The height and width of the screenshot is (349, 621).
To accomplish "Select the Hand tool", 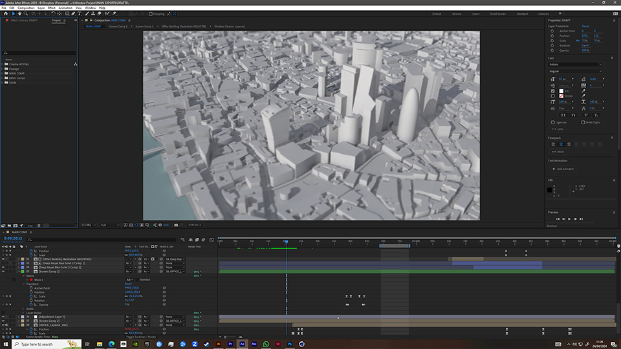I will pyautogui.click(x=19, y=14).
